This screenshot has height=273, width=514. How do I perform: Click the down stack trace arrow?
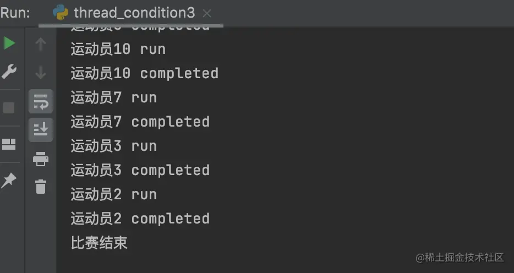41,73
